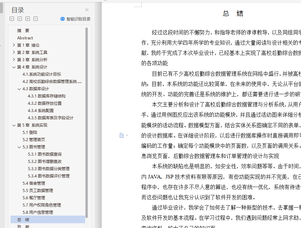Expand 第3章 系统分析 chapter node
Screen dimensions: 301x228
[14, 59]
